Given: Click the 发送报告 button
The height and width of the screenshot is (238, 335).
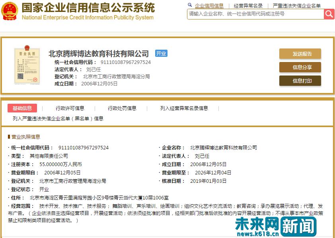Looking at the screenshot, I should coord(300,54).
